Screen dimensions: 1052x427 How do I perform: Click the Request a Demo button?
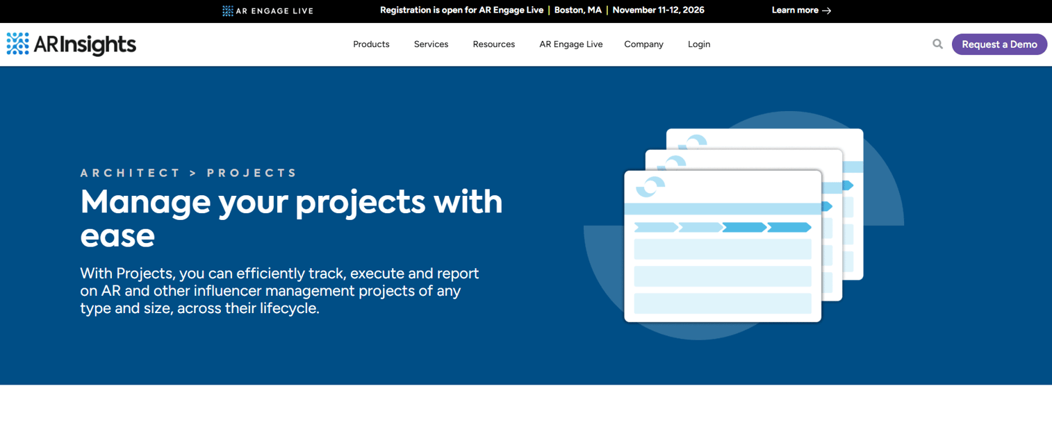[x=999, y=44]
